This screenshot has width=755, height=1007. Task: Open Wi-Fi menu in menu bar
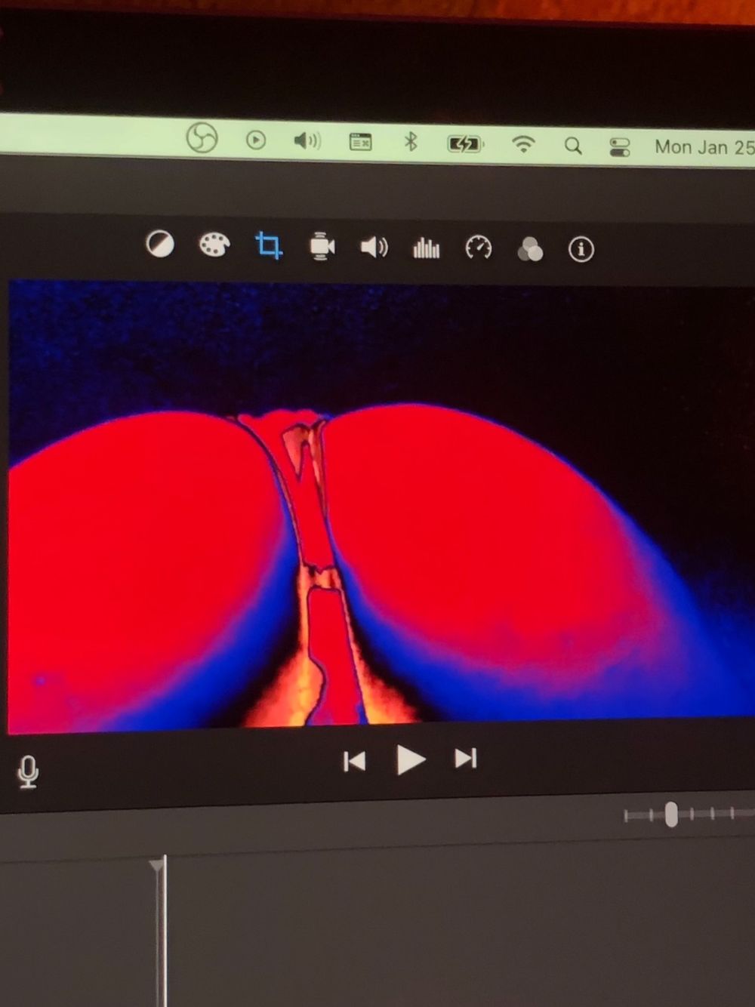tap(522, 143)
